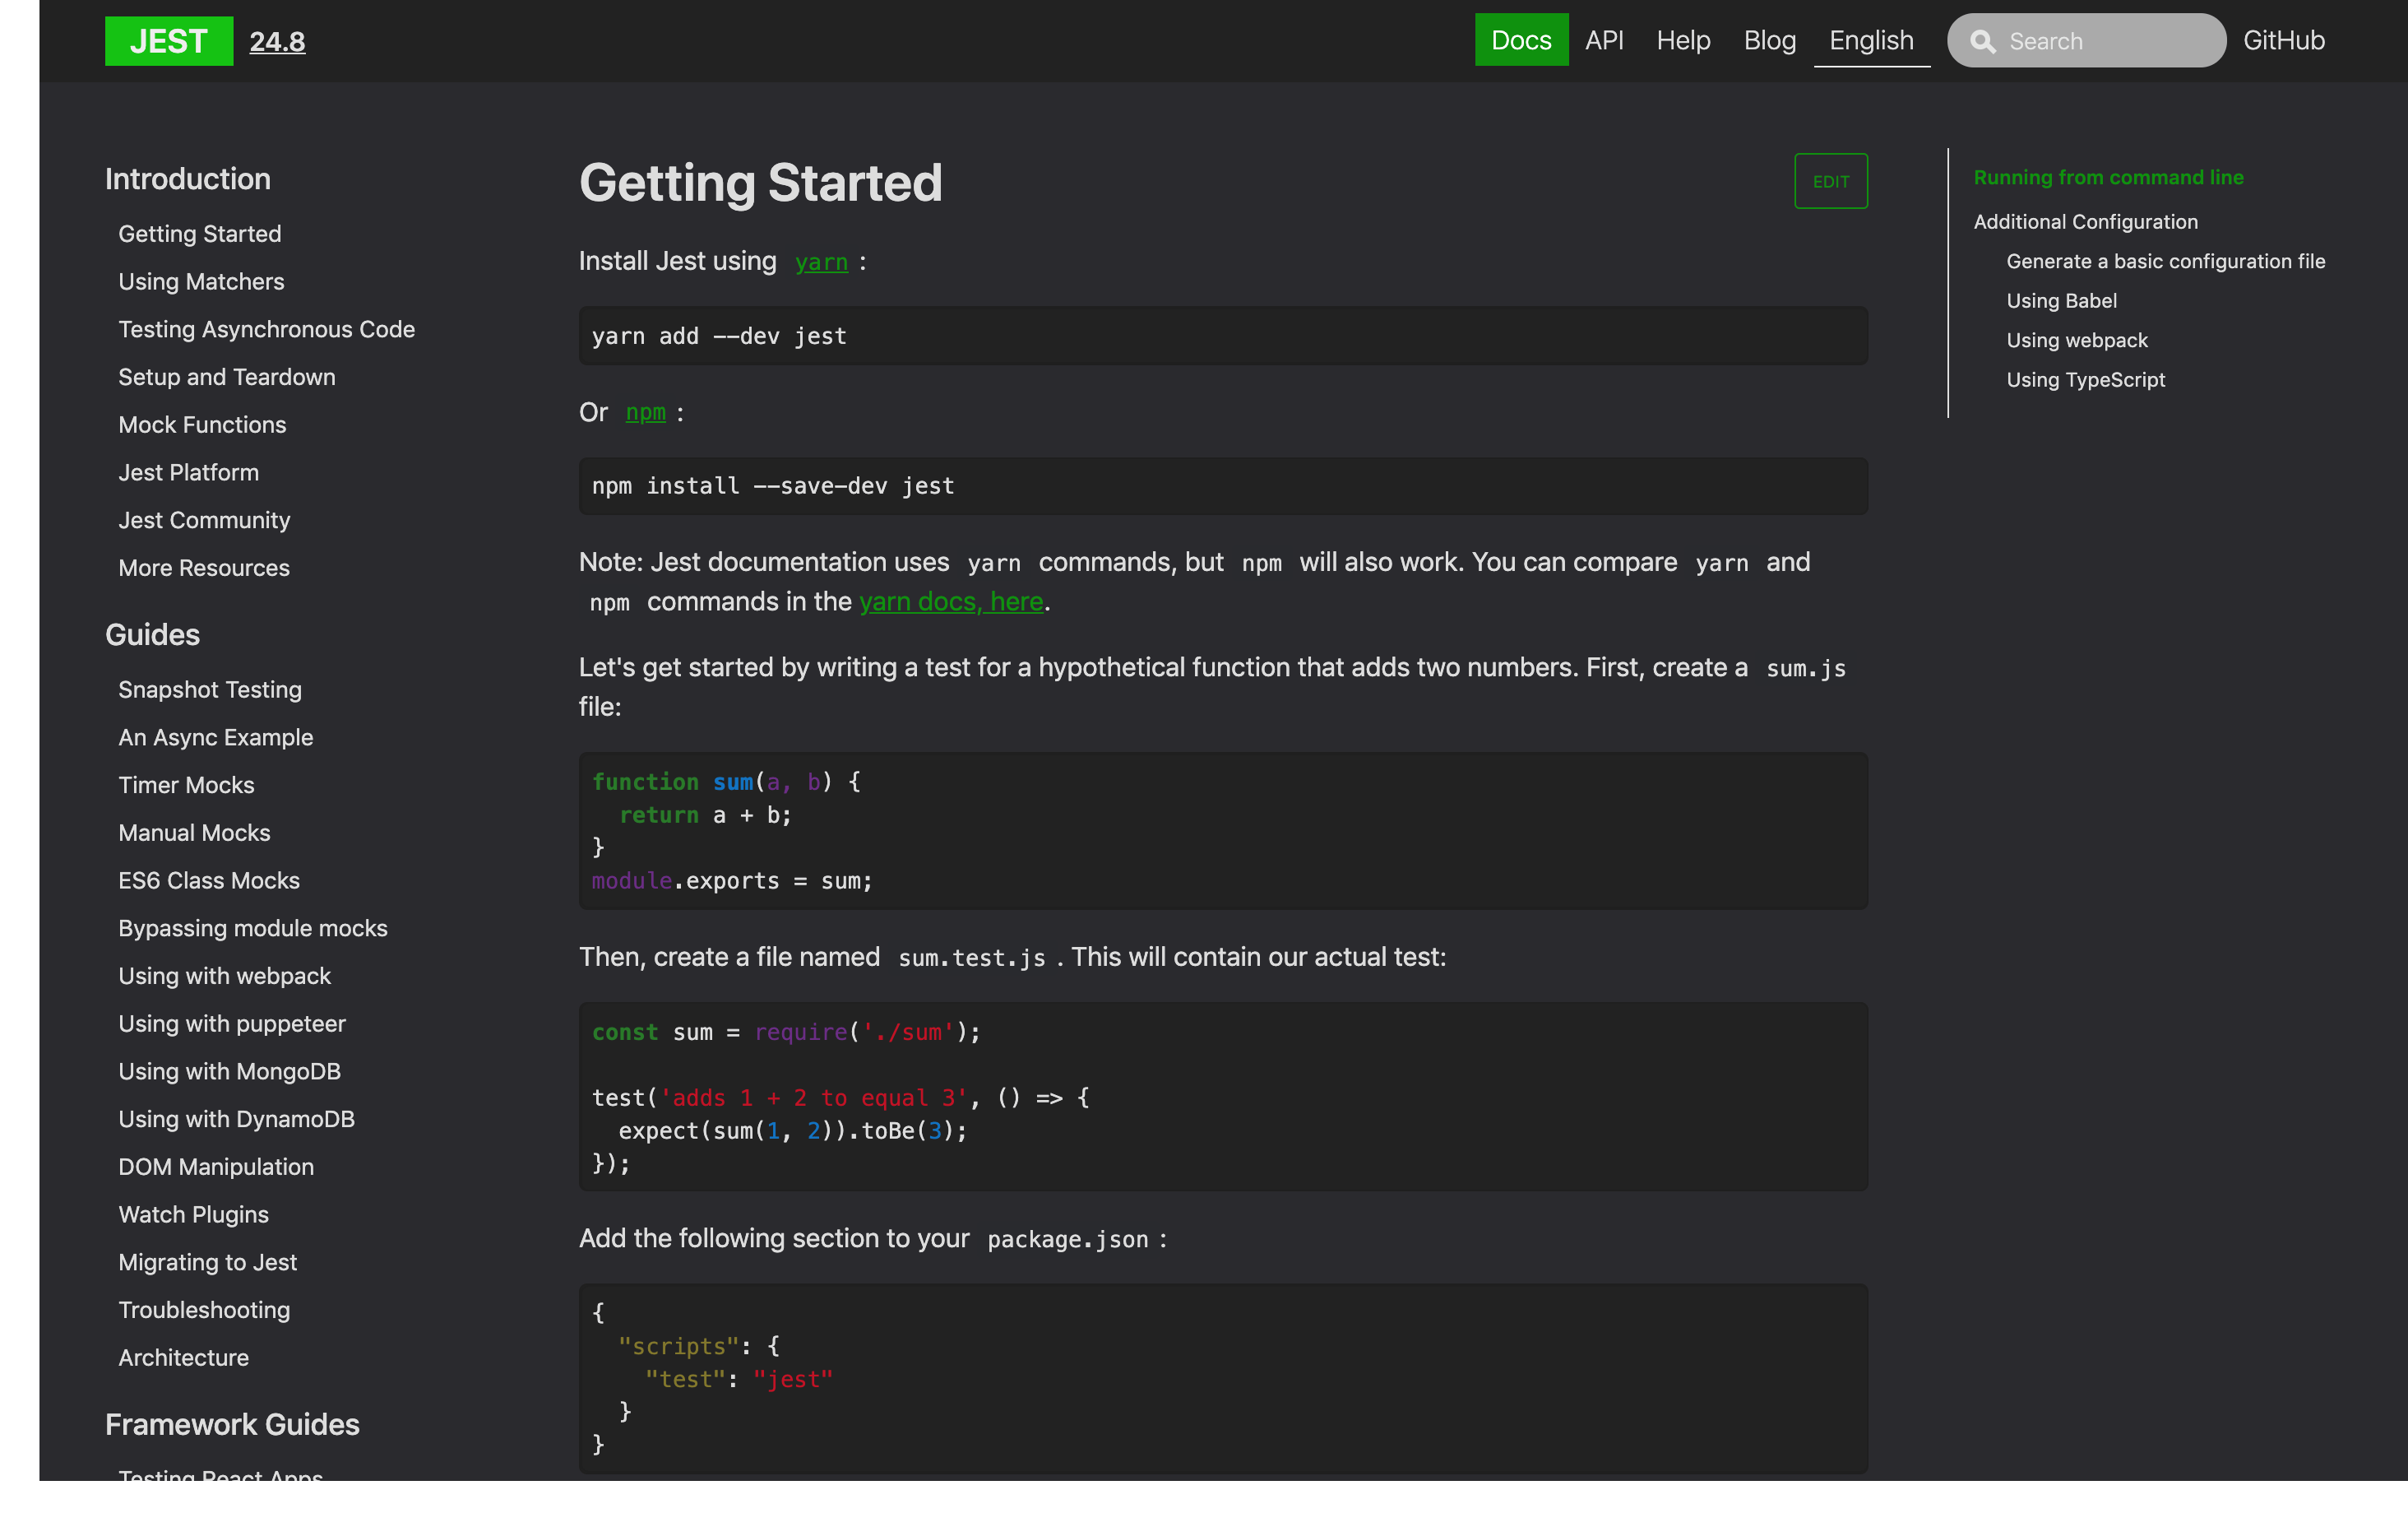Click the Getting Started page title
Viewport: 2408px width, 1527px height.
(760, 183)
